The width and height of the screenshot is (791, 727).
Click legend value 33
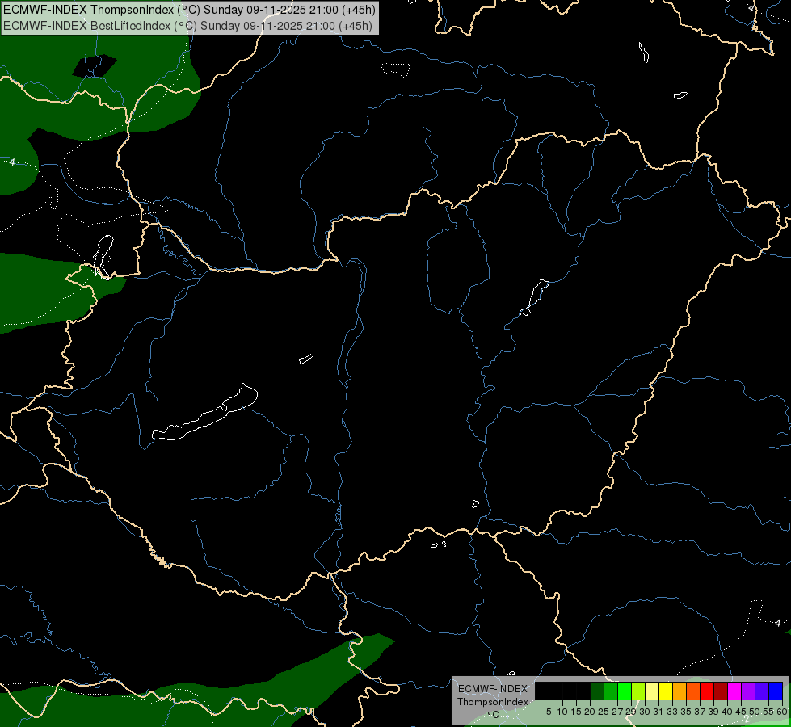pos(673,712)
